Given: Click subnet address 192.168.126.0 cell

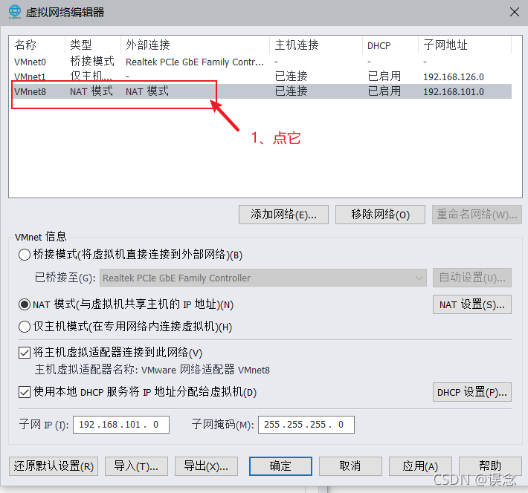Looking at the screenshot, I should pyautogui.click(x=453, y=77).
